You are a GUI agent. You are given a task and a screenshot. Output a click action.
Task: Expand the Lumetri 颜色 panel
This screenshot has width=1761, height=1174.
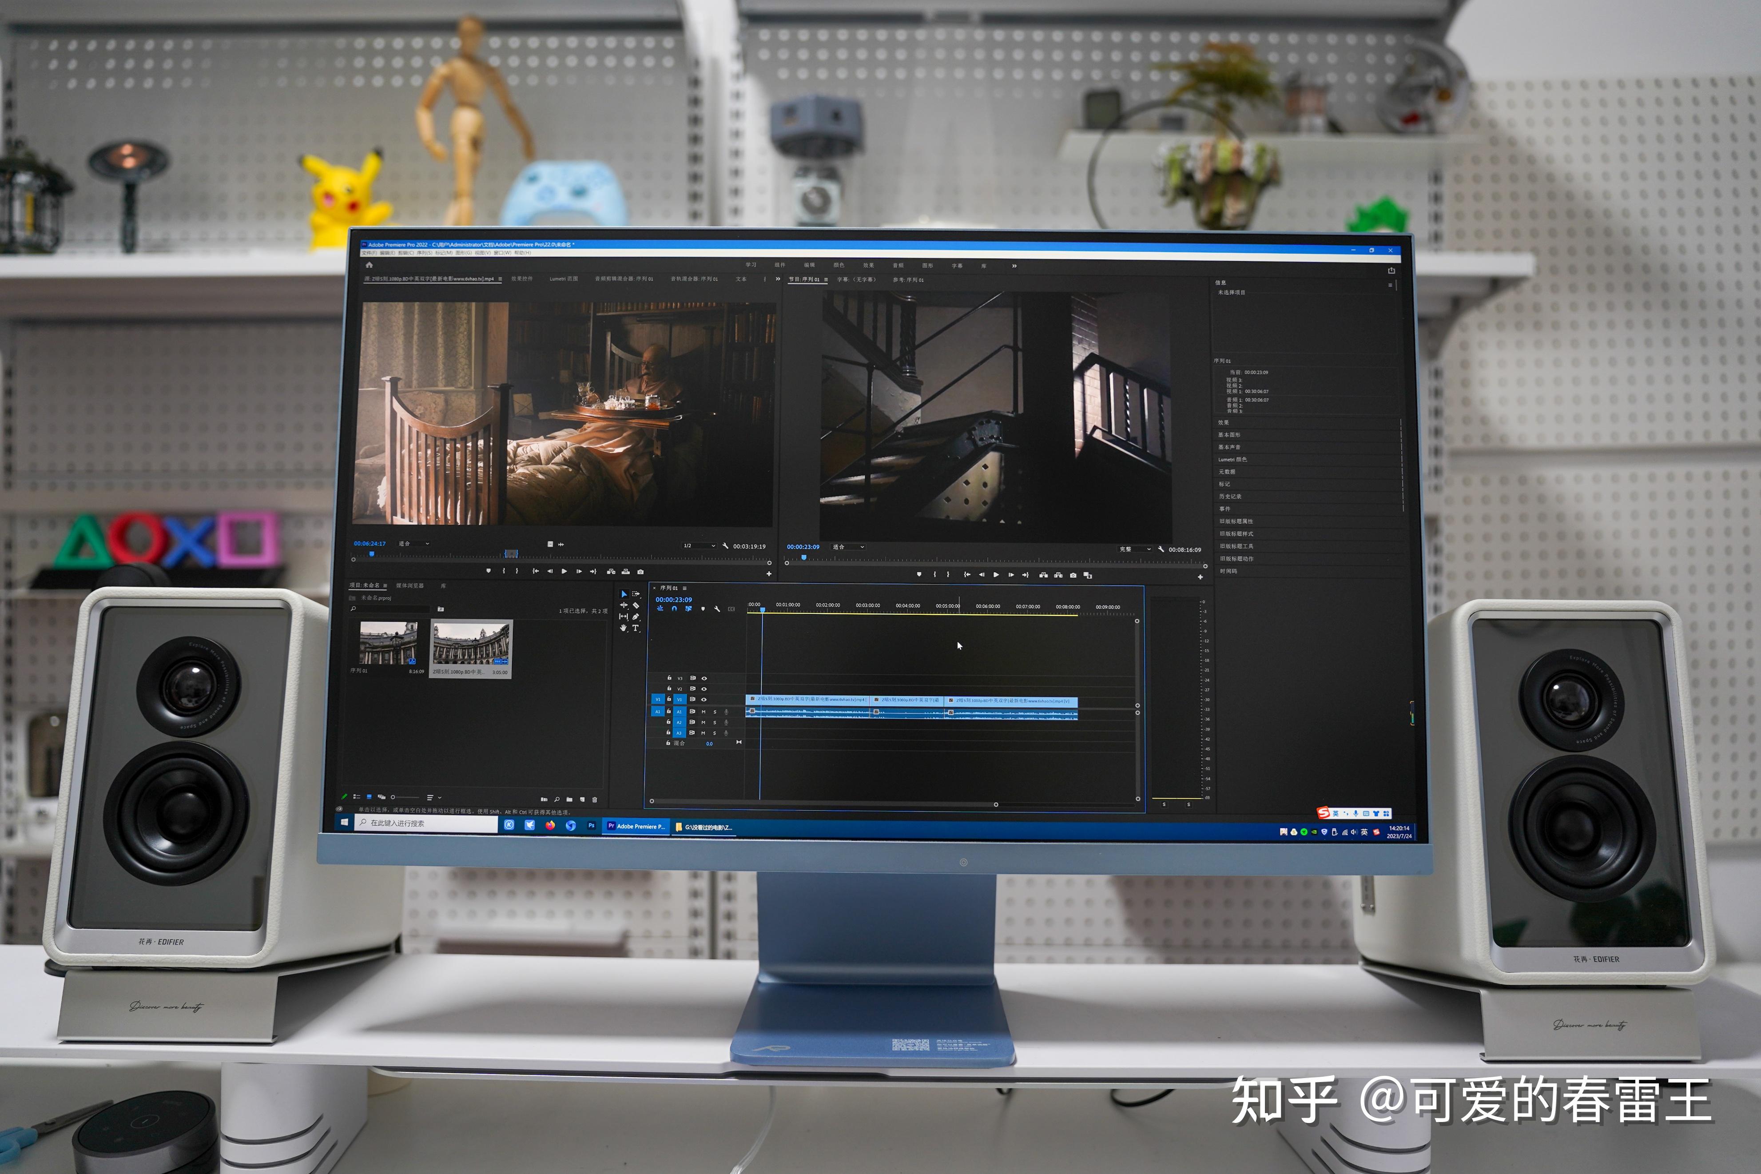click(1232, 459)
